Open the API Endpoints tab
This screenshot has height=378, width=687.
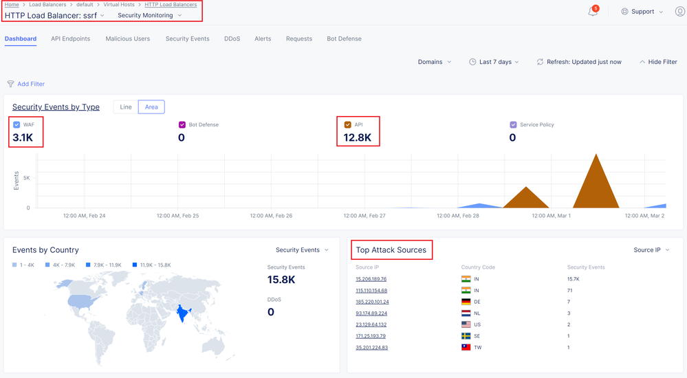pyautogui.click(x=70, y=39)
